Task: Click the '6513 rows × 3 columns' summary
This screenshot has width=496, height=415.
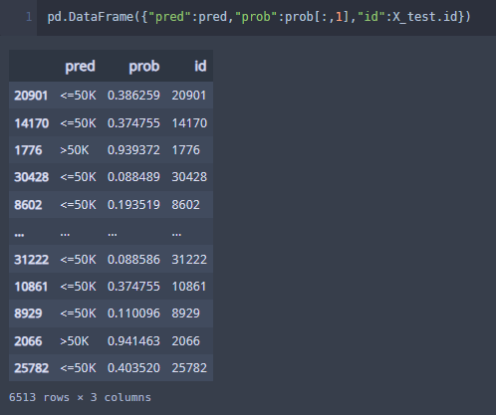Action: [x=80, y=397]
